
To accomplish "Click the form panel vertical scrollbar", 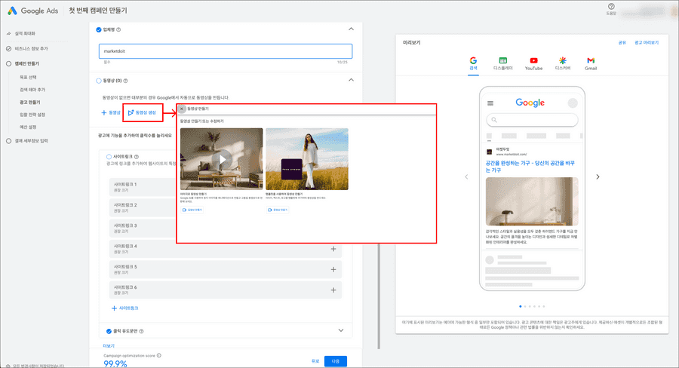I will click(379, 296).
